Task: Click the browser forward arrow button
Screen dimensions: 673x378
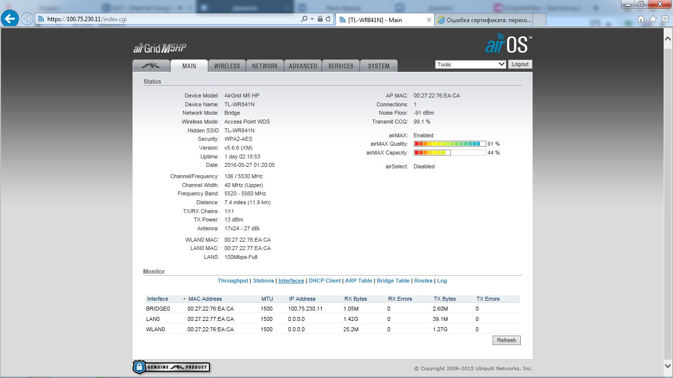Action: [x=27, y=19]
